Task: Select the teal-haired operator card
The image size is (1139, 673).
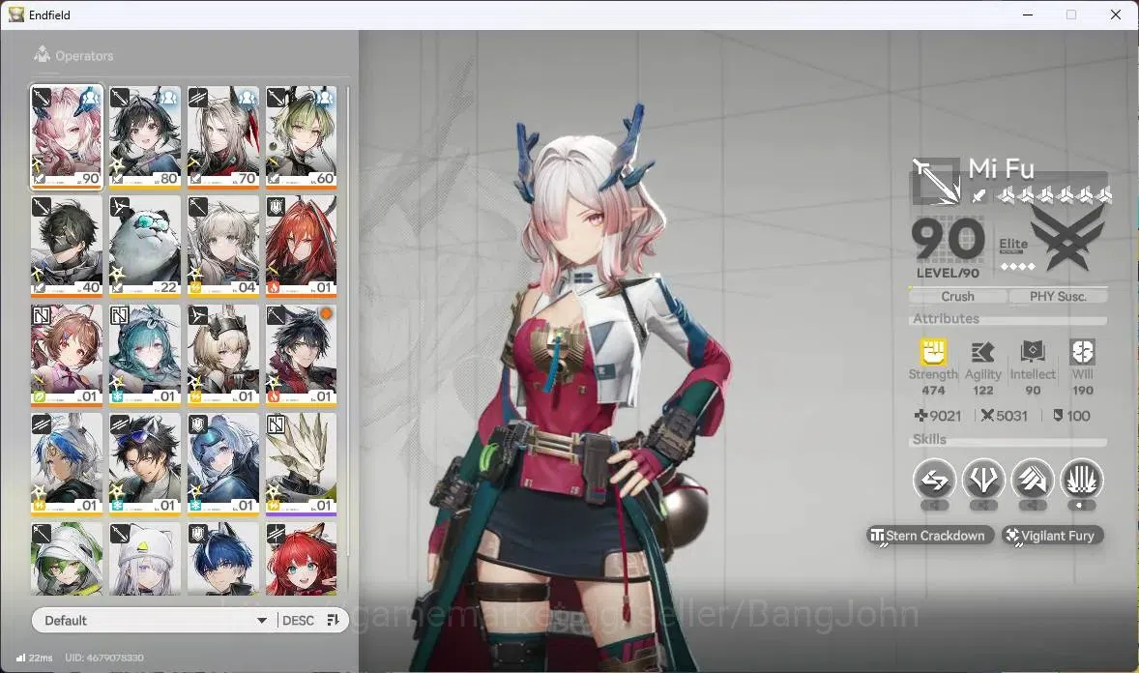Action: click(145, 355)
